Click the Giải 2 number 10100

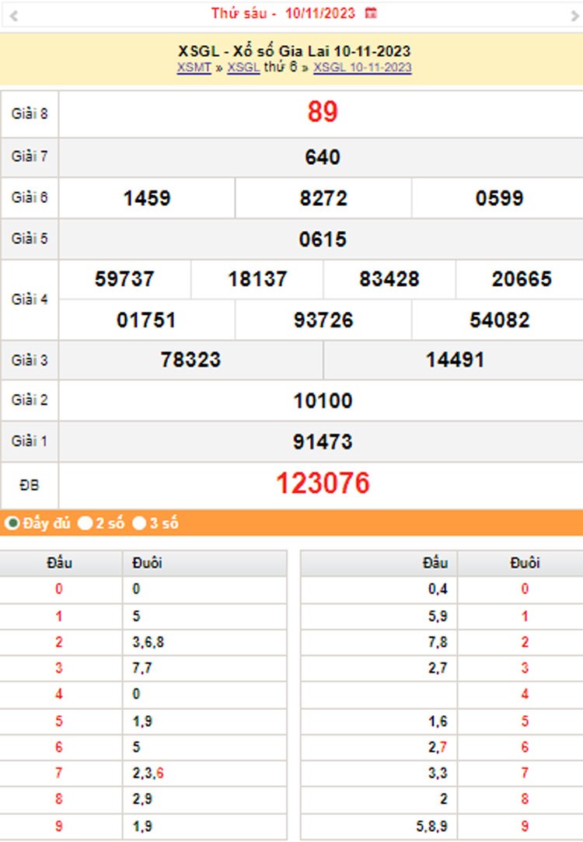click(x=322, y=401)
